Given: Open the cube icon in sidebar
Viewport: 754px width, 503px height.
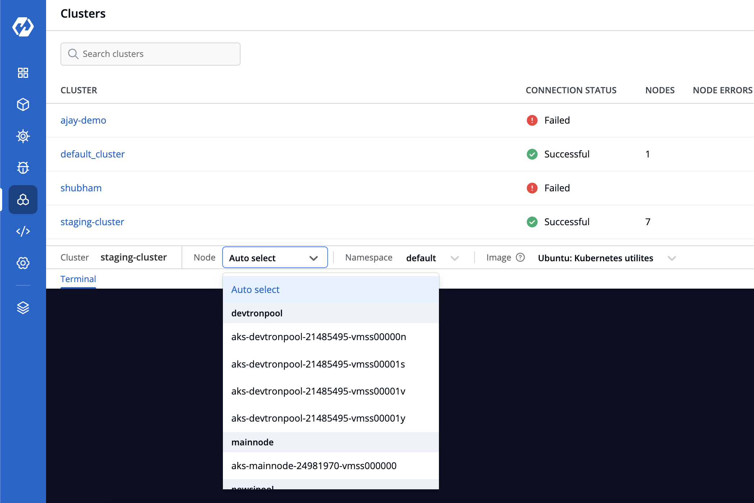Looking at the screenshot, I should point(23,104).
